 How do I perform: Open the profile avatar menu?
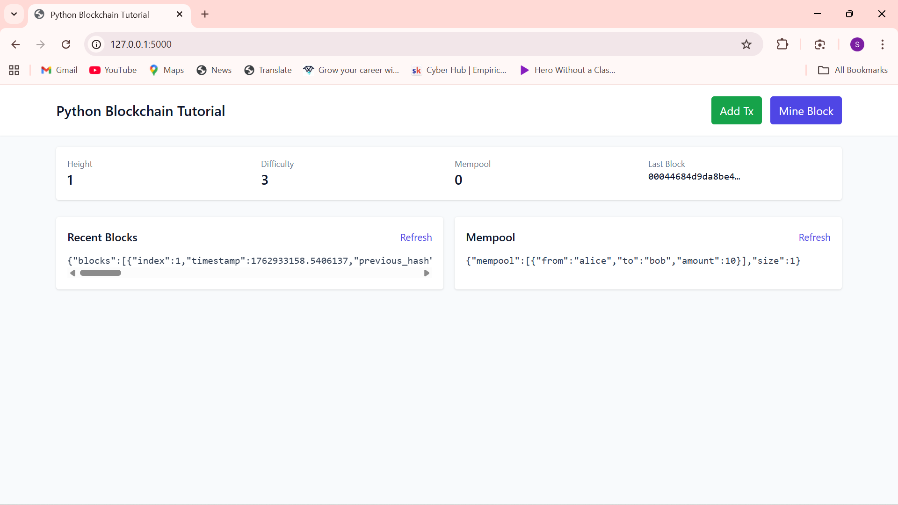pos(857,44)
